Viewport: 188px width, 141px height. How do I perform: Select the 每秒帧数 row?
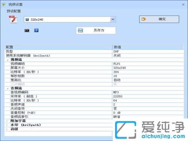[x=94, y=76]
